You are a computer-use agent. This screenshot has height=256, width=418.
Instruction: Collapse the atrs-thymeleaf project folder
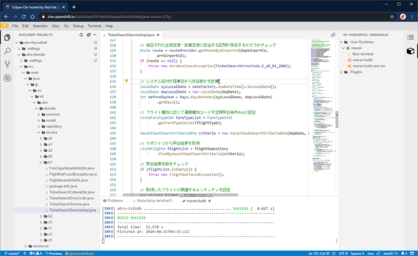point(17,43)
